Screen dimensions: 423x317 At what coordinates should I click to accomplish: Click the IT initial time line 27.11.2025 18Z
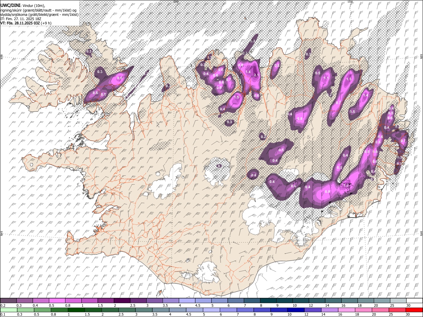20,19
